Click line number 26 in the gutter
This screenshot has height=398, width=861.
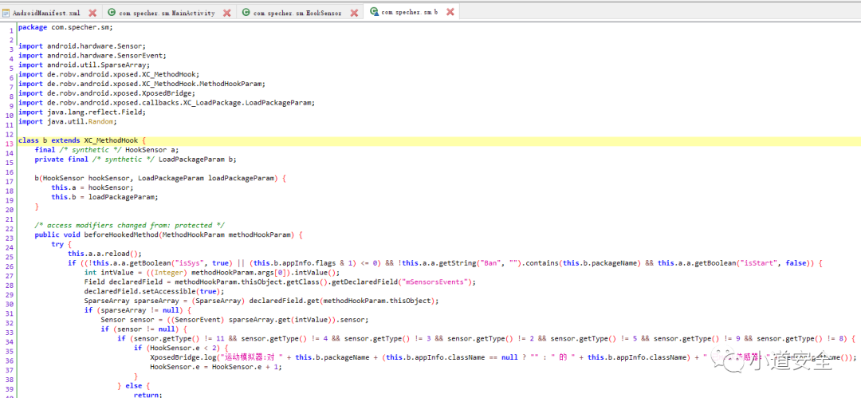(10, 266)
